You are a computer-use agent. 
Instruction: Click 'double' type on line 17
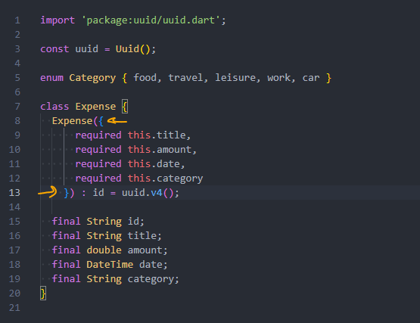pos(104,250)
